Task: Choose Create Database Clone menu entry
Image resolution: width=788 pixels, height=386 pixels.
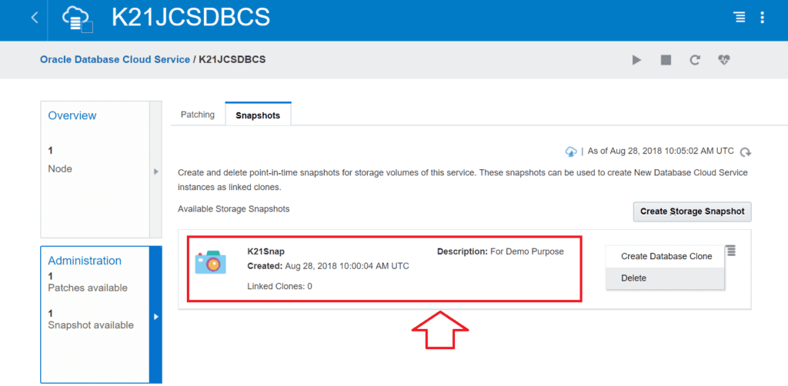Action: (666, 256)
